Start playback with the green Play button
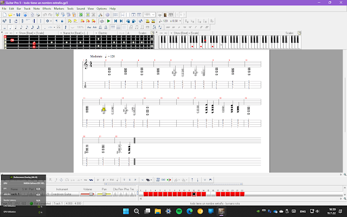The image size is (347, 217). pyautogui.click(x=108, y=21)
